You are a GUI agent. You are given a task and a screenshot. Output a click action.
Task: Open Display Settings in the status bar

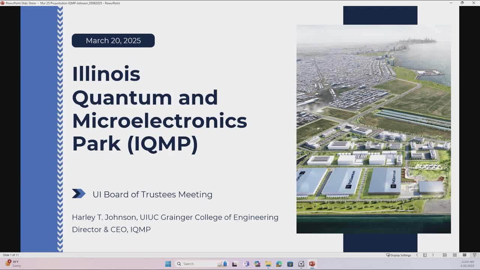pos(399,255)
